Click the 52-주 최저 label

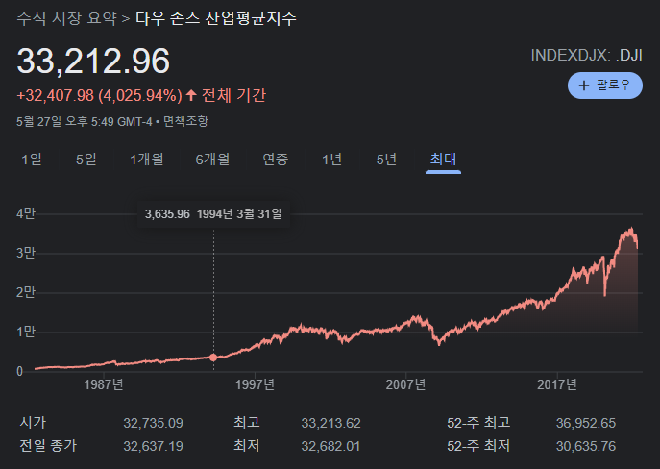coord(478,446)
